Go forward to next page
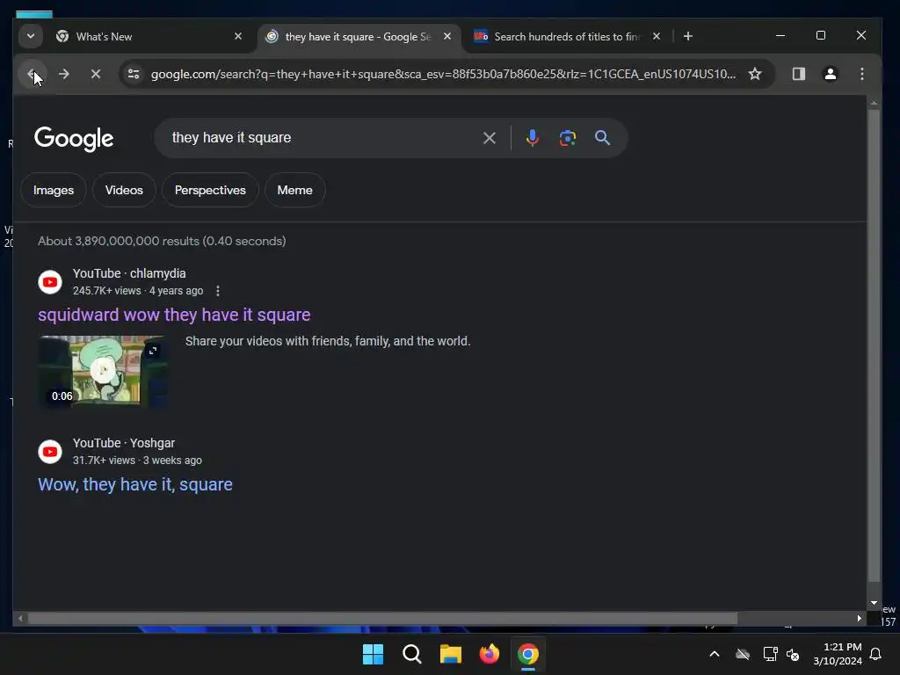The width and height of the screenshot is (900, 675). (x=63, y=74)
